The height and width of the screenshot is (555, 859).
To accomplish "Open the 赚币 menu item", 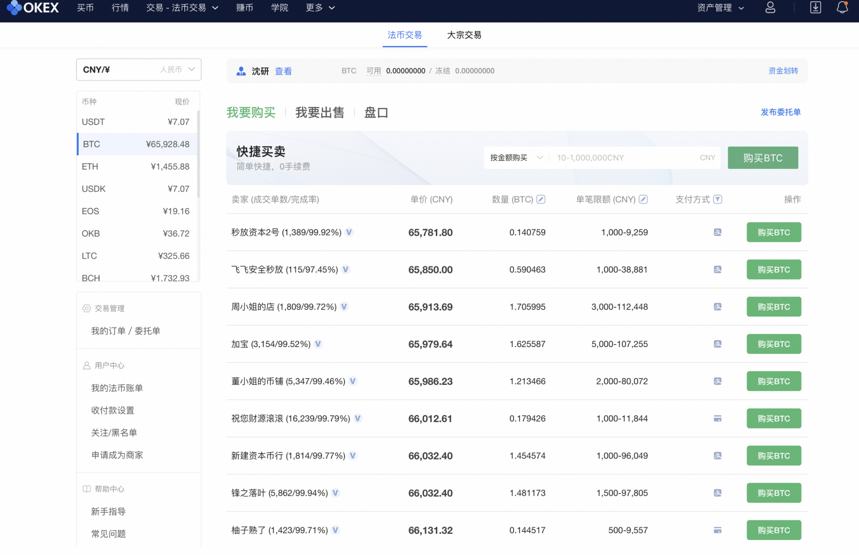I will (x=245, y=8).
